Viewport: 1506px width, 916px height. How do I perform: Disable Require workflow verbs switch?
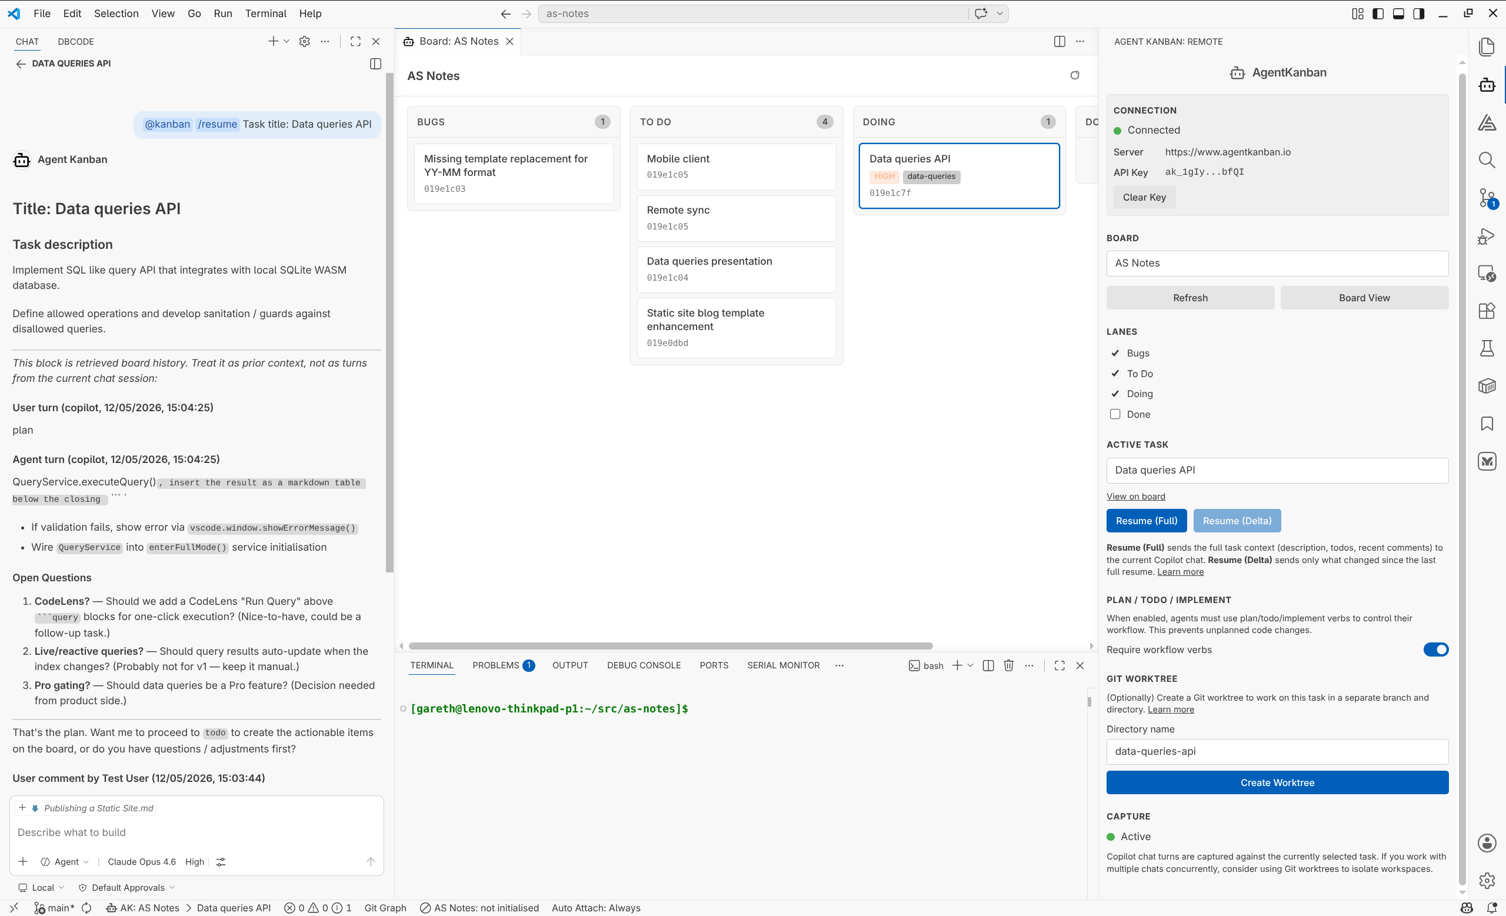pos(1436,649)
